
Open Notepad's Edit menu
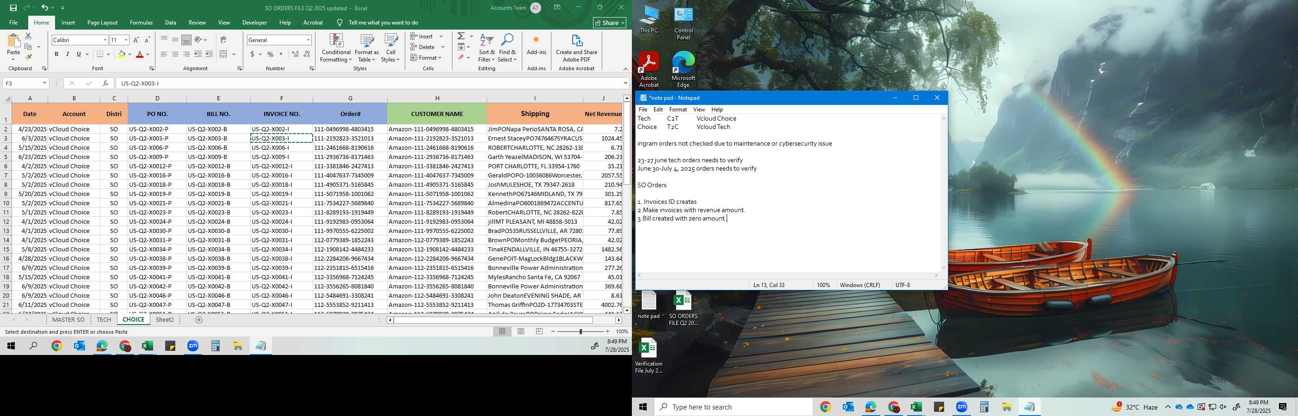658,109
